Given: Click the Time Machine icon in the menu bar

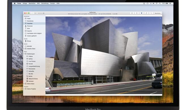Looking at the screenshot, I should click(x=148, y=3).
